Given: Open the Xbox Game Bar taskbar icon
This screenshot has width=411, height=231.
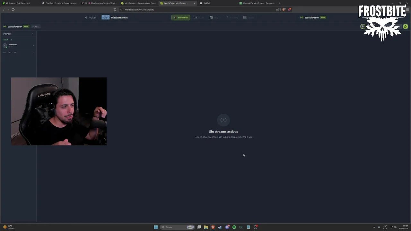Looking at the screenshot, I should click(241, 227).
